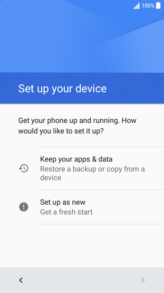Go back with the left arrow
164x293 pixels.
point(21,280)
